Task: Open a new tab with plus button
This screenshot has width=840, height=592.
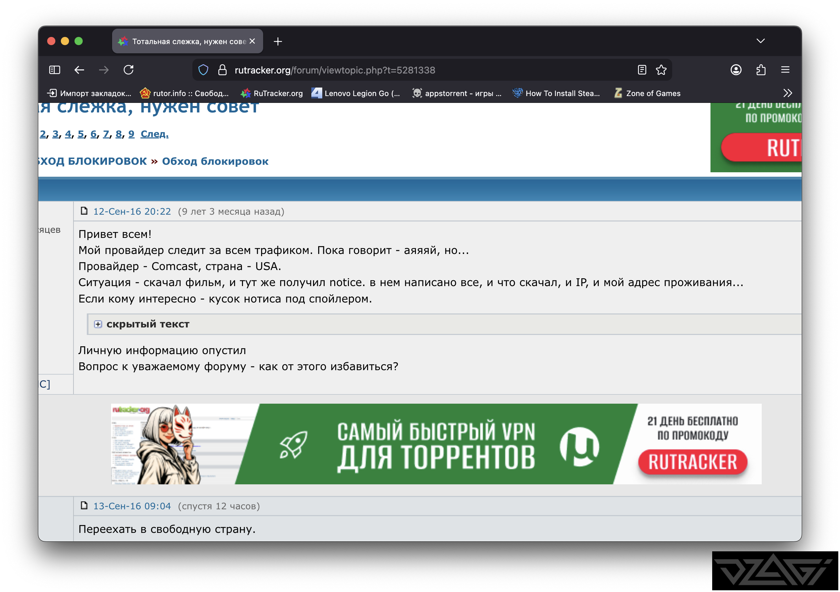Action: tap(278, 41)
